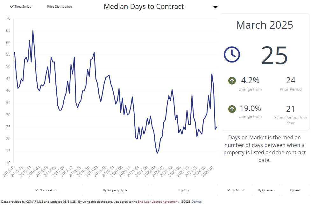Click the clock icon beside the 25 value
Viewport: 311px width, 205px height.
pyautogui.click(x=232, y=54)
